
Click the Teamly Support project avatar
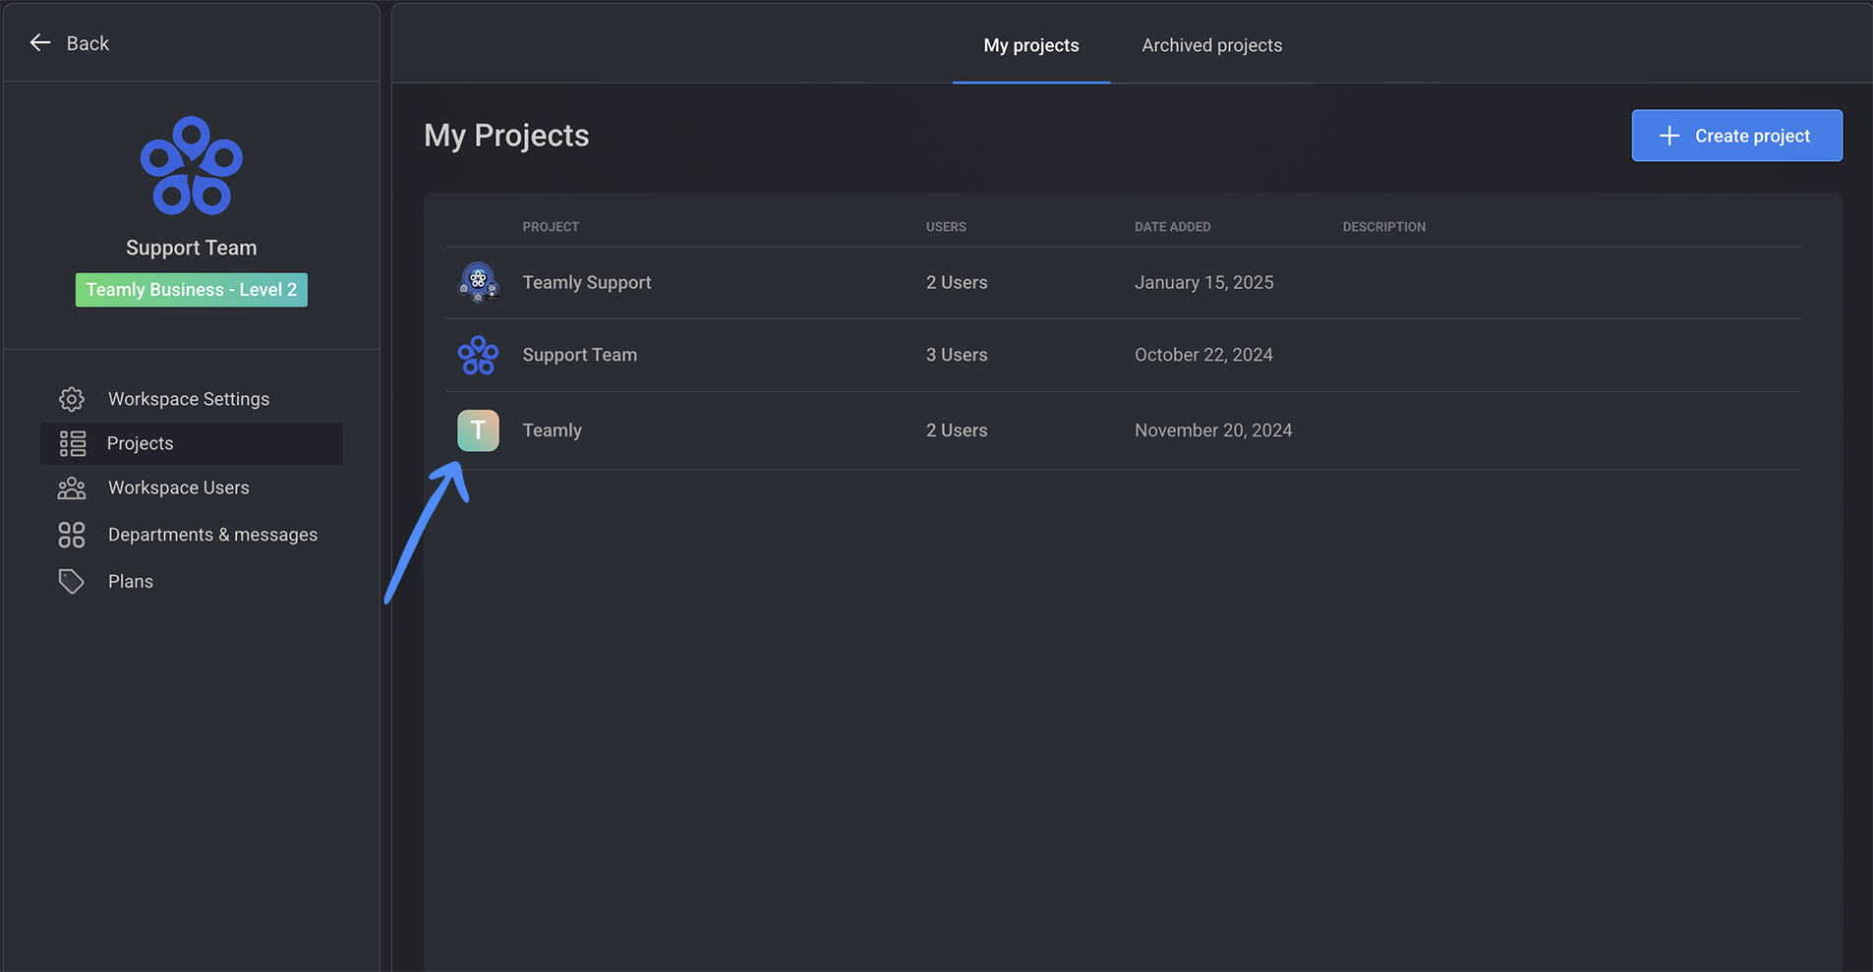click(x=478, y=282)
